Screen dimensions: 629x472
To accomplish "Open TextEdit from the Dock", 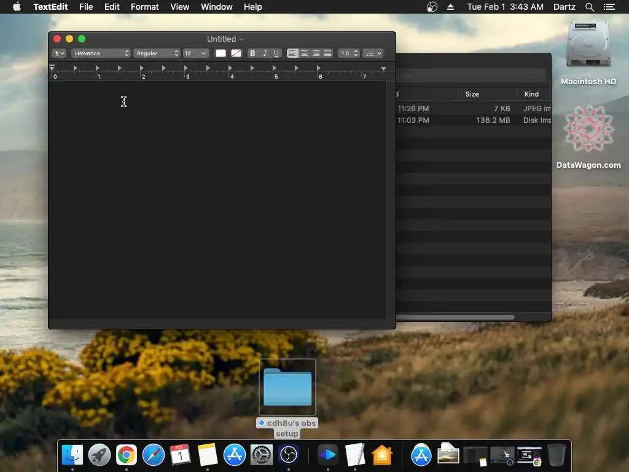I will coord(355,455).
